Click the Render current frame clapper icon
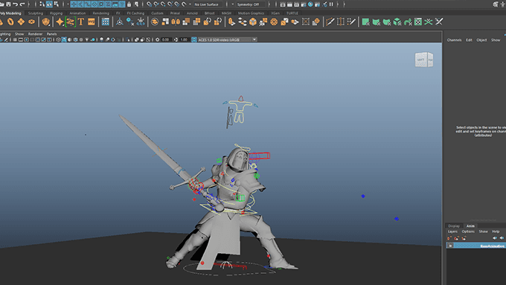The width and height of the screenshot is (506, 285). [x=289, y=4]
